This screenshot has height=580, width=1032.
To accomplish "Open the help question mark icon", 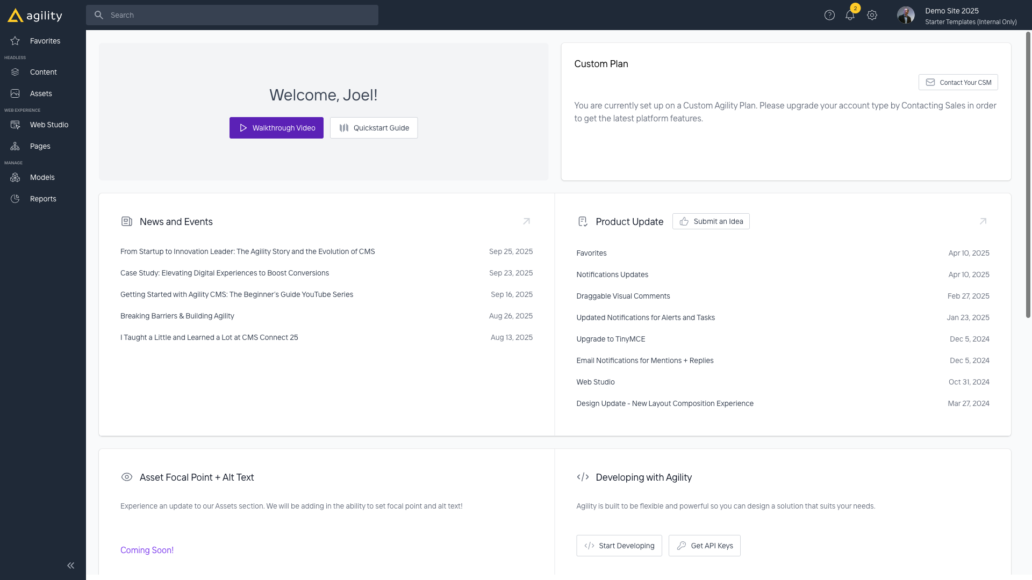I will click(x=829, y=16).
